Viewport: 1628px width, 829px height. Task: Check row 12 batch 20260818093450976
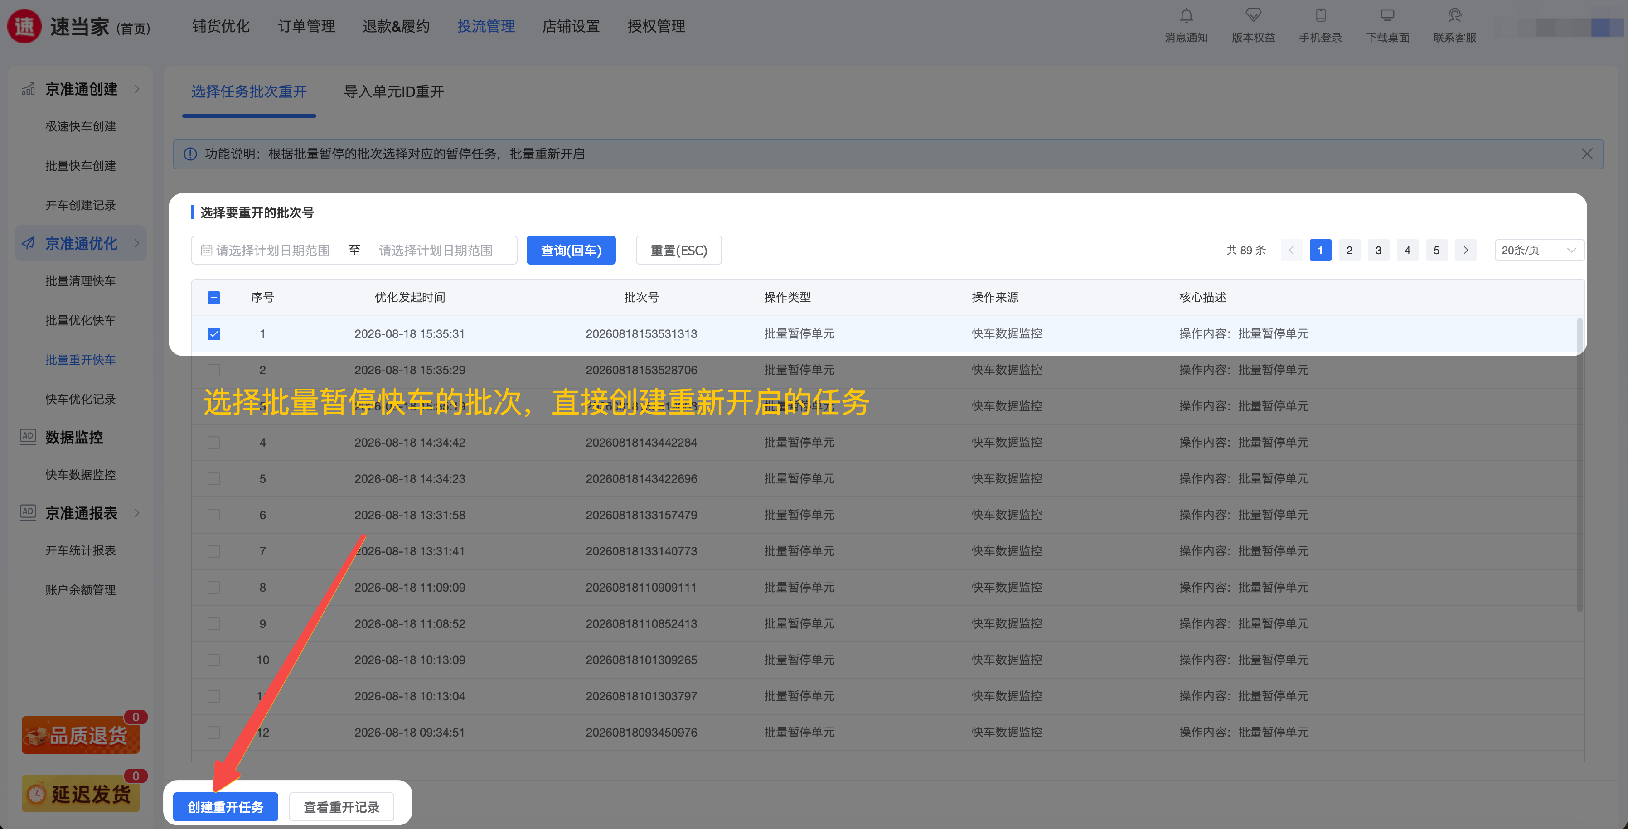point(214,733)
